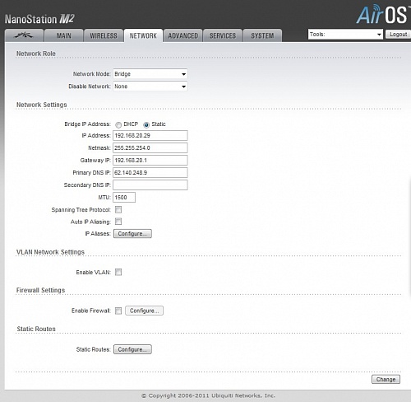The image size is (411, 402).
Task: Click the AirOS logo
Action: click(x=382, y=15)
